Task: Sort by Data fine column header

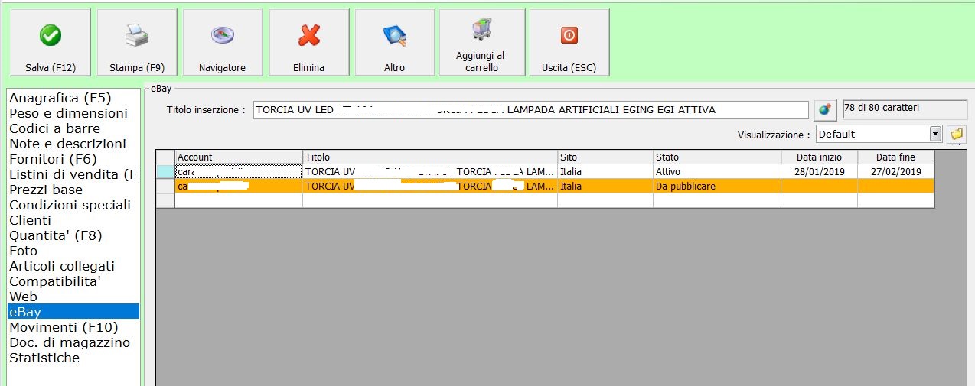Action: tap(895, 157)
